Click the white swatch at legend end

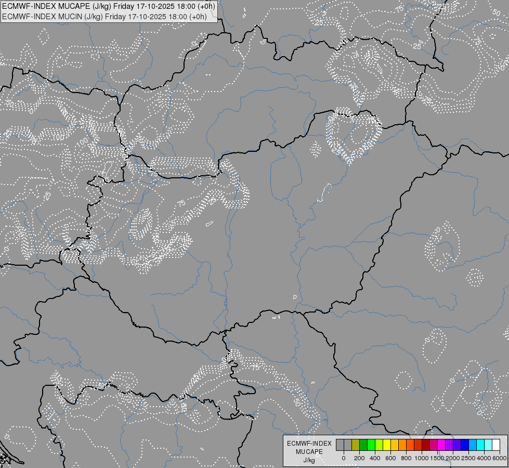coord(497,445)
